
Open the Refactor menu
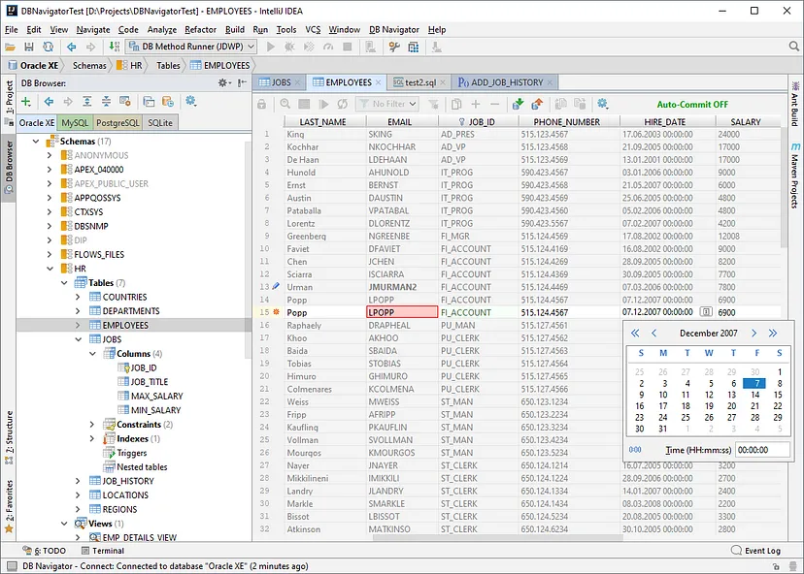coord(200,30)
